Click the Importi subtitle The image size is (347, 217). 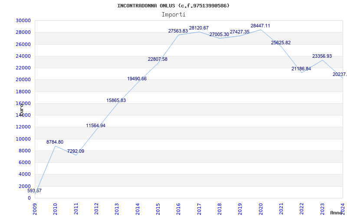173,15
